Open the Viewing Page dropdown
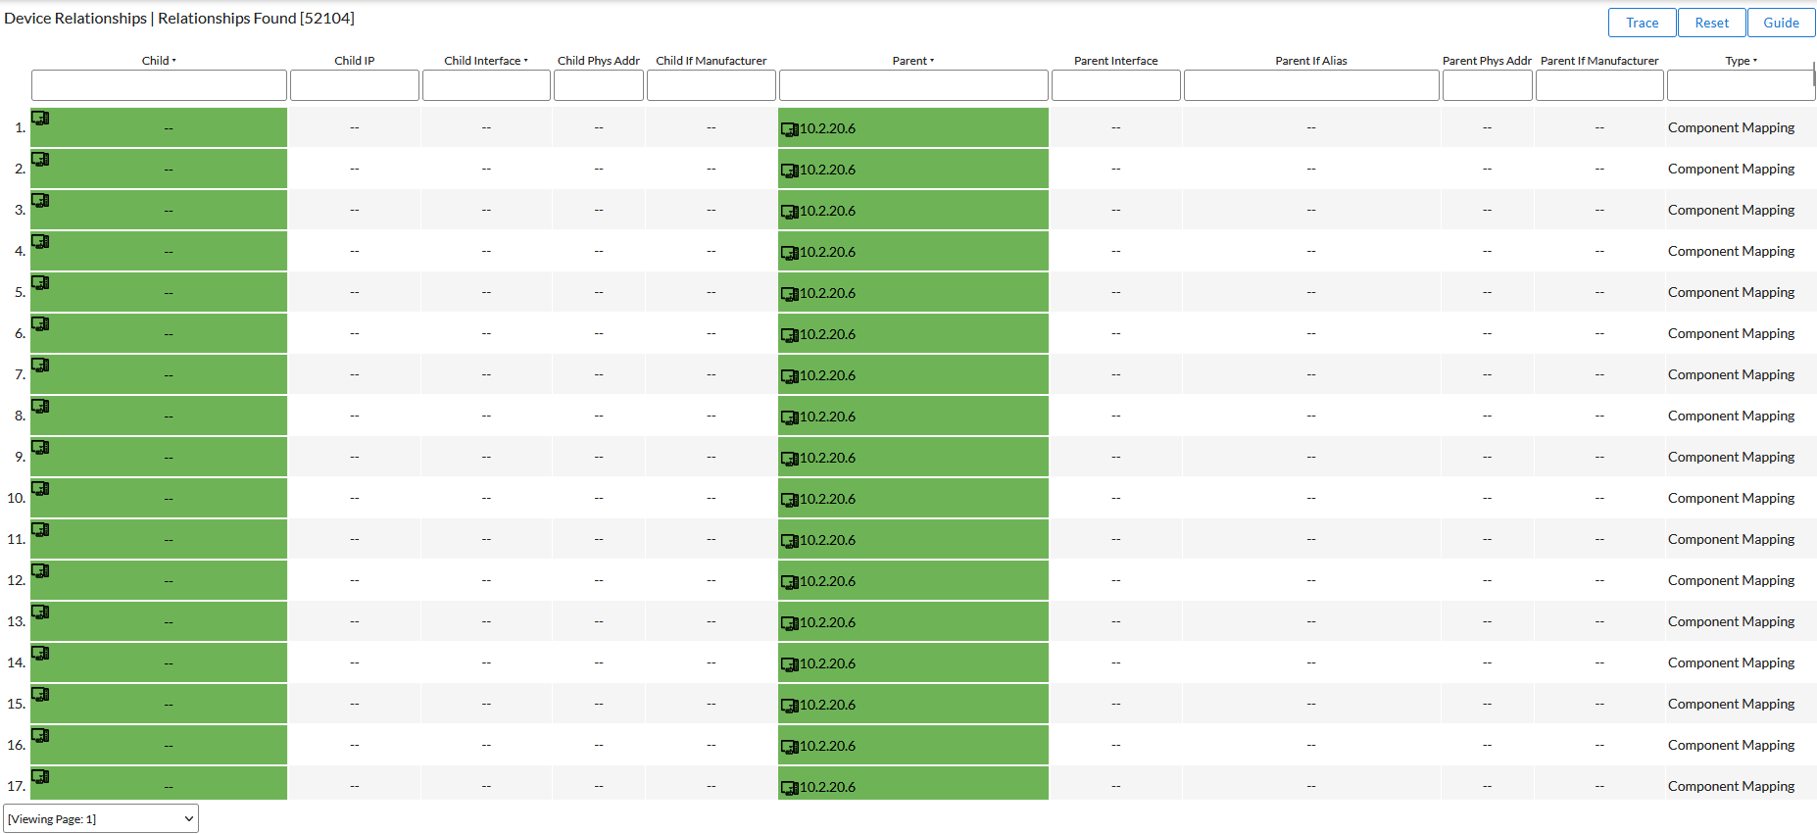 coord(101,819)
